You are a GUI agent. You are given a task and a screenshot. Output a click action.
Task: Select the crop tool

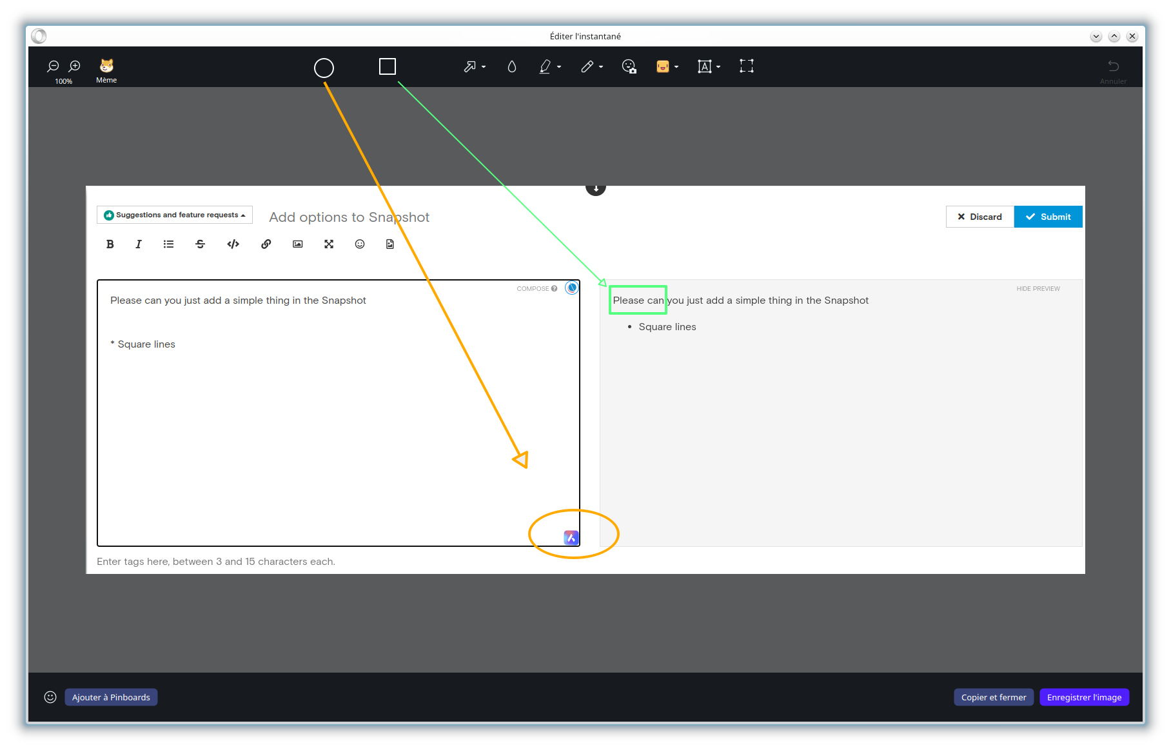coord(747,66)
